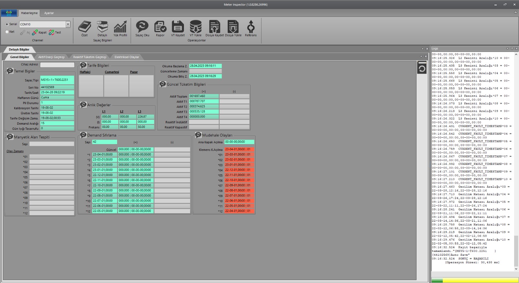Click the refresh icon right of the panel
This screenshot has height=283, width=519.
[422, 68]
